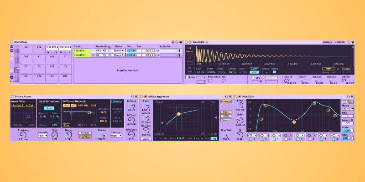Open Kick 909 1 Choke dropdown
The width and height of the screenshot is (365, 182).
[120, 51]
